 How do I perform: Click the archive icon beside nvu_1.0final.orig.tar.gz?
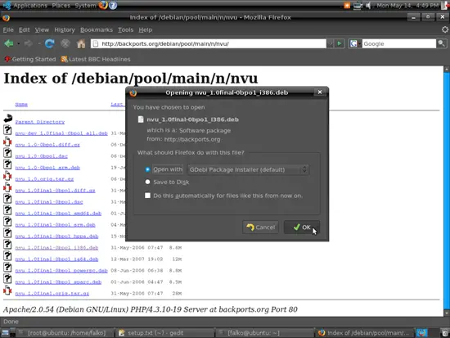(x=7, y=291)
